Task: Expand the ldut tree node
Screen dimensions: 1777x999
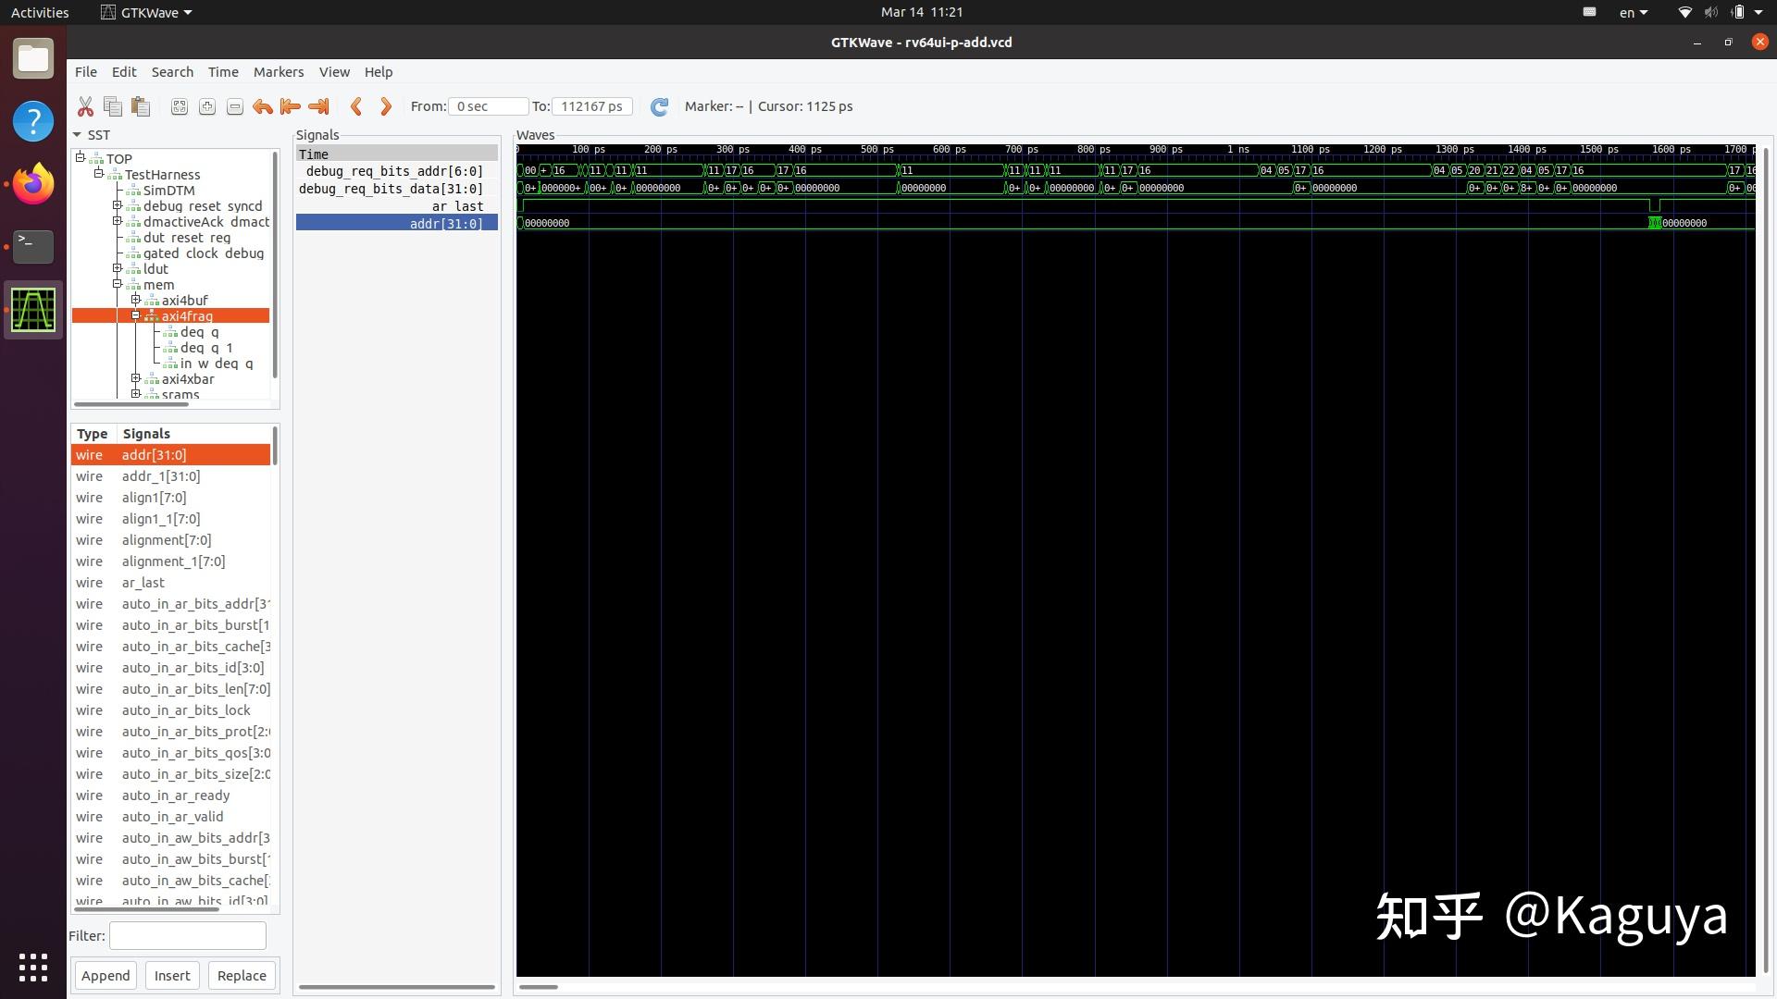Action: tap(118, 268)
